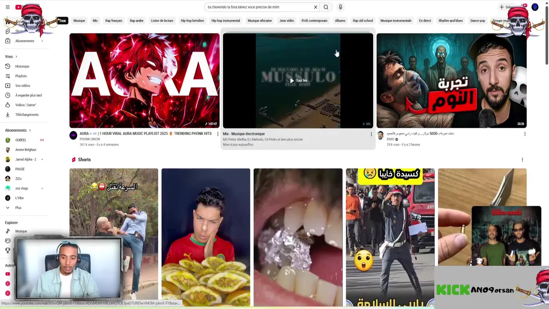The image size is (549, 309).
Task: Open OUBEEL channel subscription
Action: pos(21,140)
